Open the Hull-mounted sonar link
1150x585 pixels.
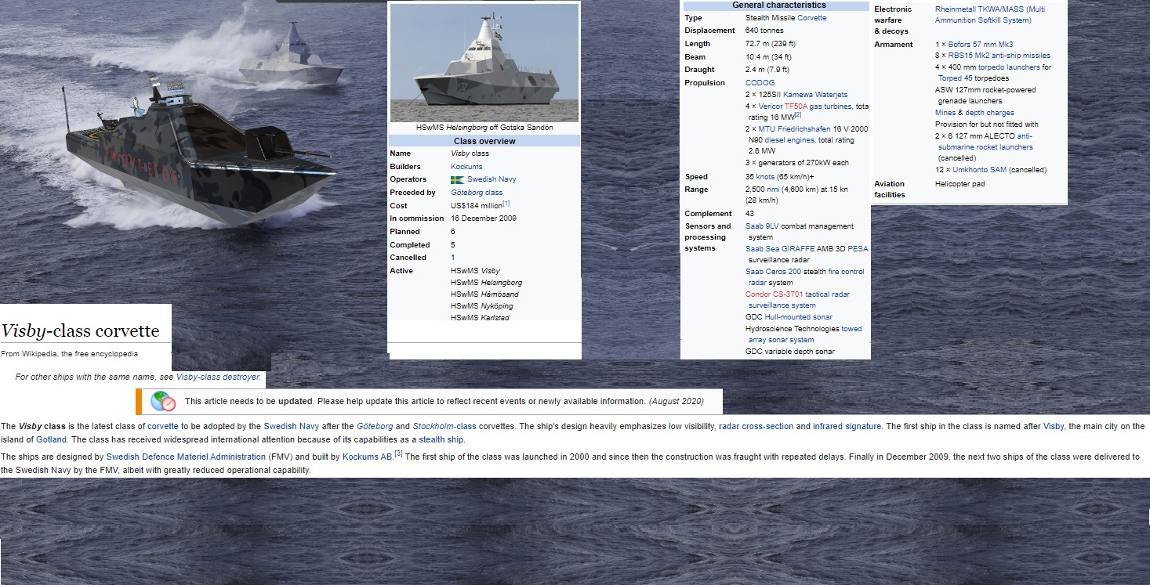(798, 317)
